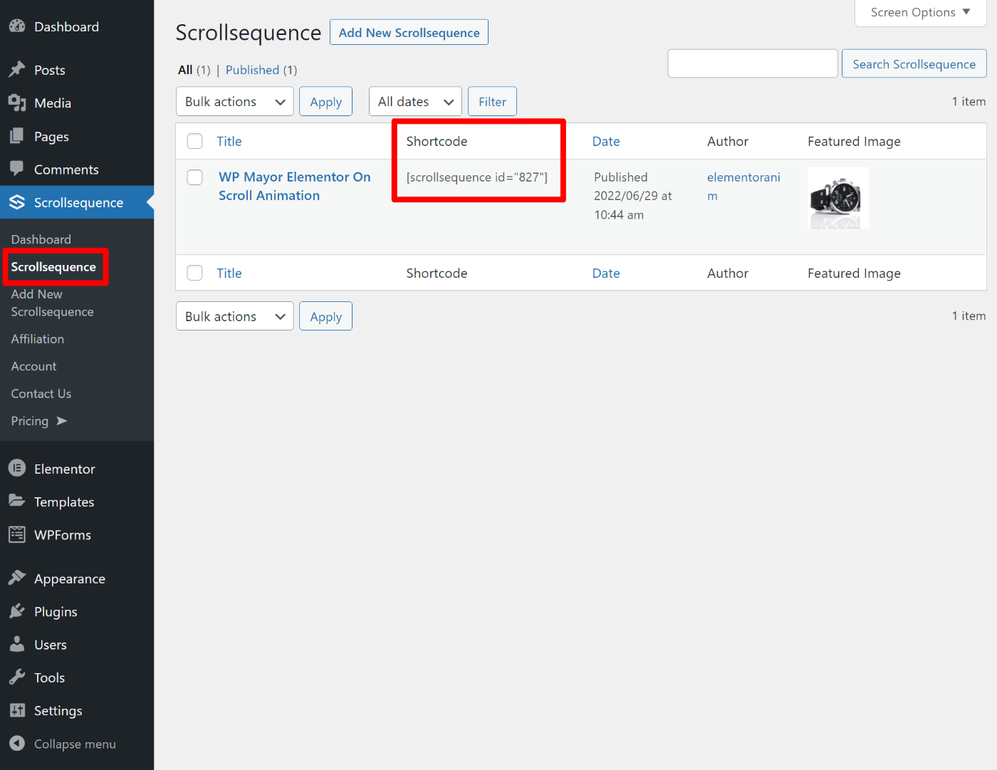Click the Filter button
The image size is (997, 770).
click(x=492, y=101)
